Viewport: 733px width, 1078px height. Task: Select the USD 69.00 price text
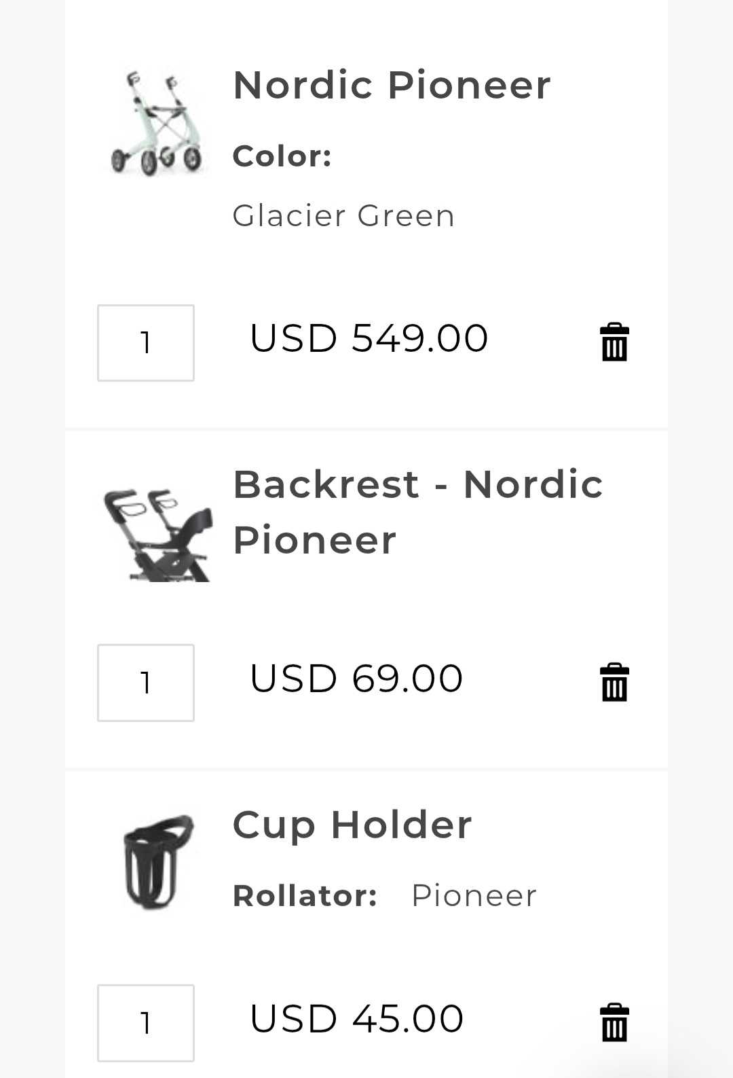356,679
